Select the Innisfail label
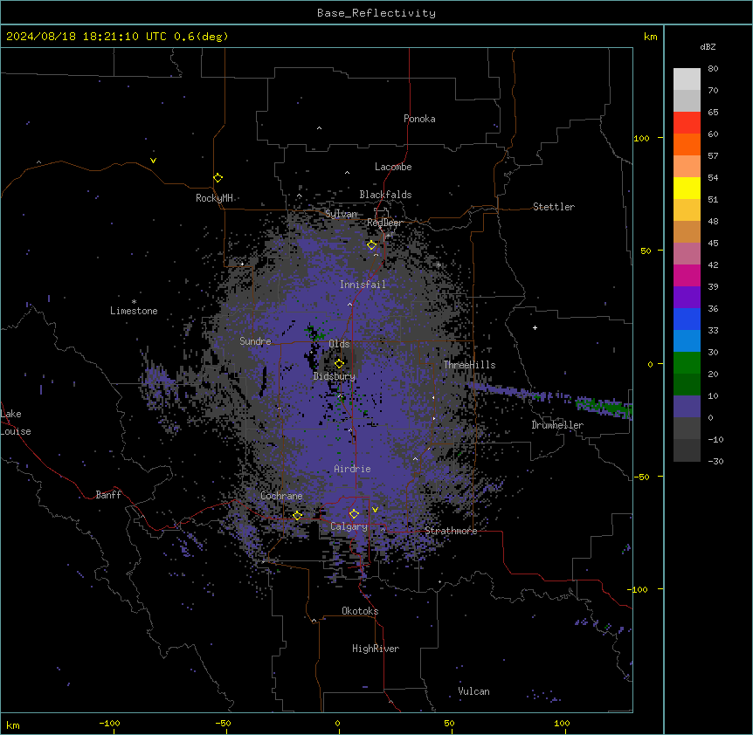Image resolution: width=753 pixels, height=735 pixels. click(x=363, y=285)
